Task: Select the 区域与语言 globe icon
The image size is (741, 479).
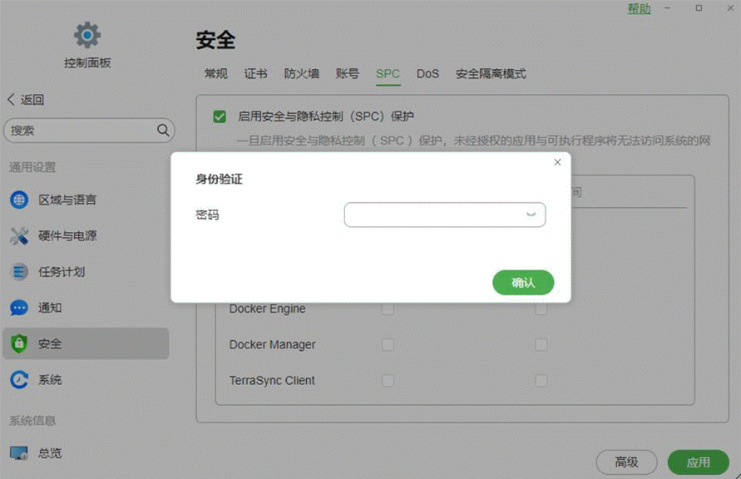Action: point(18,200)
